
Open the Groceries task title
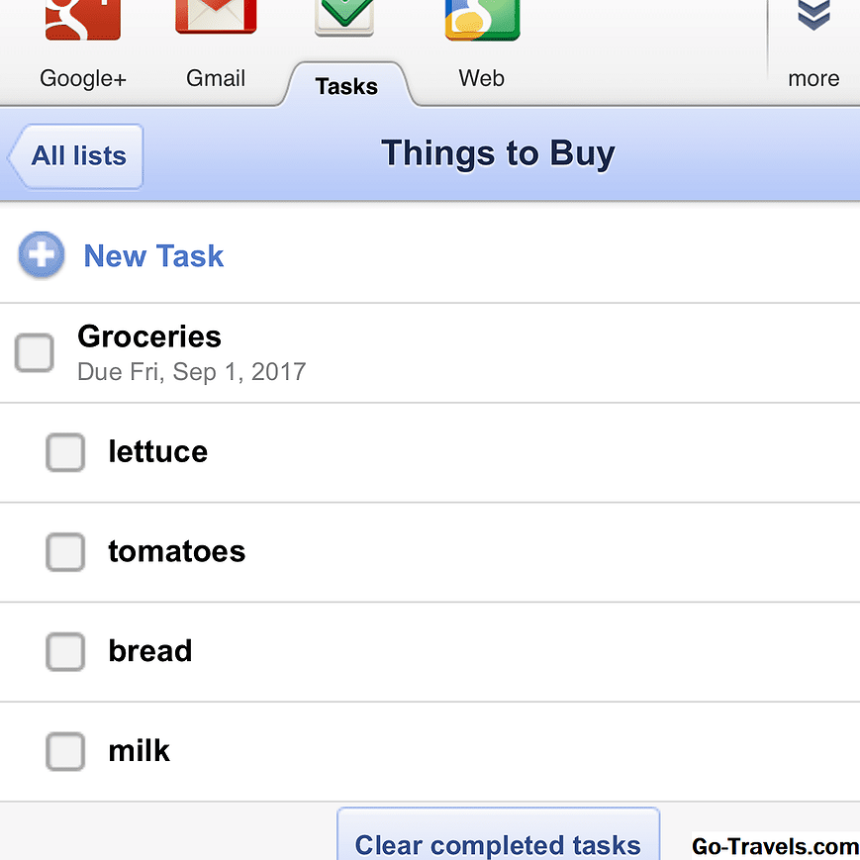pos(149,336)
